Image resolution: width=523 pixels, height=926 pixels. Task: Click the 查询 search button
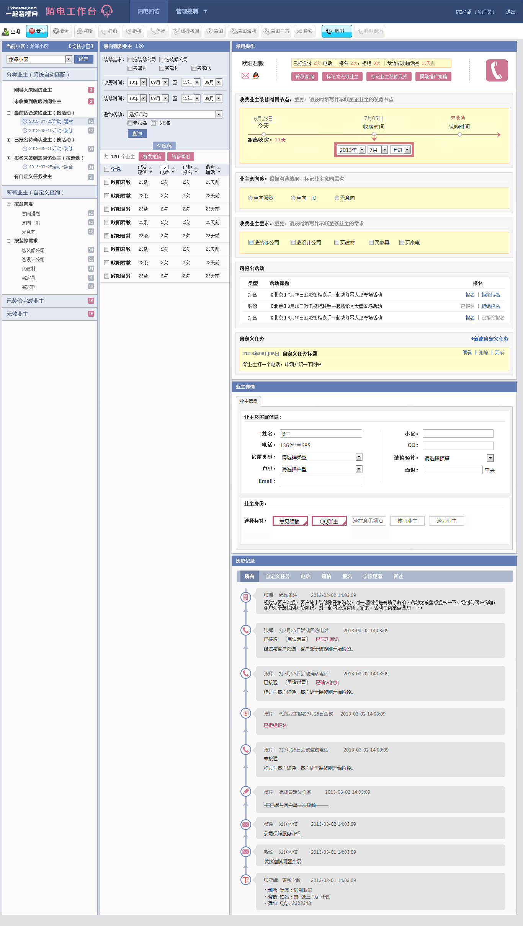[137, 134]
